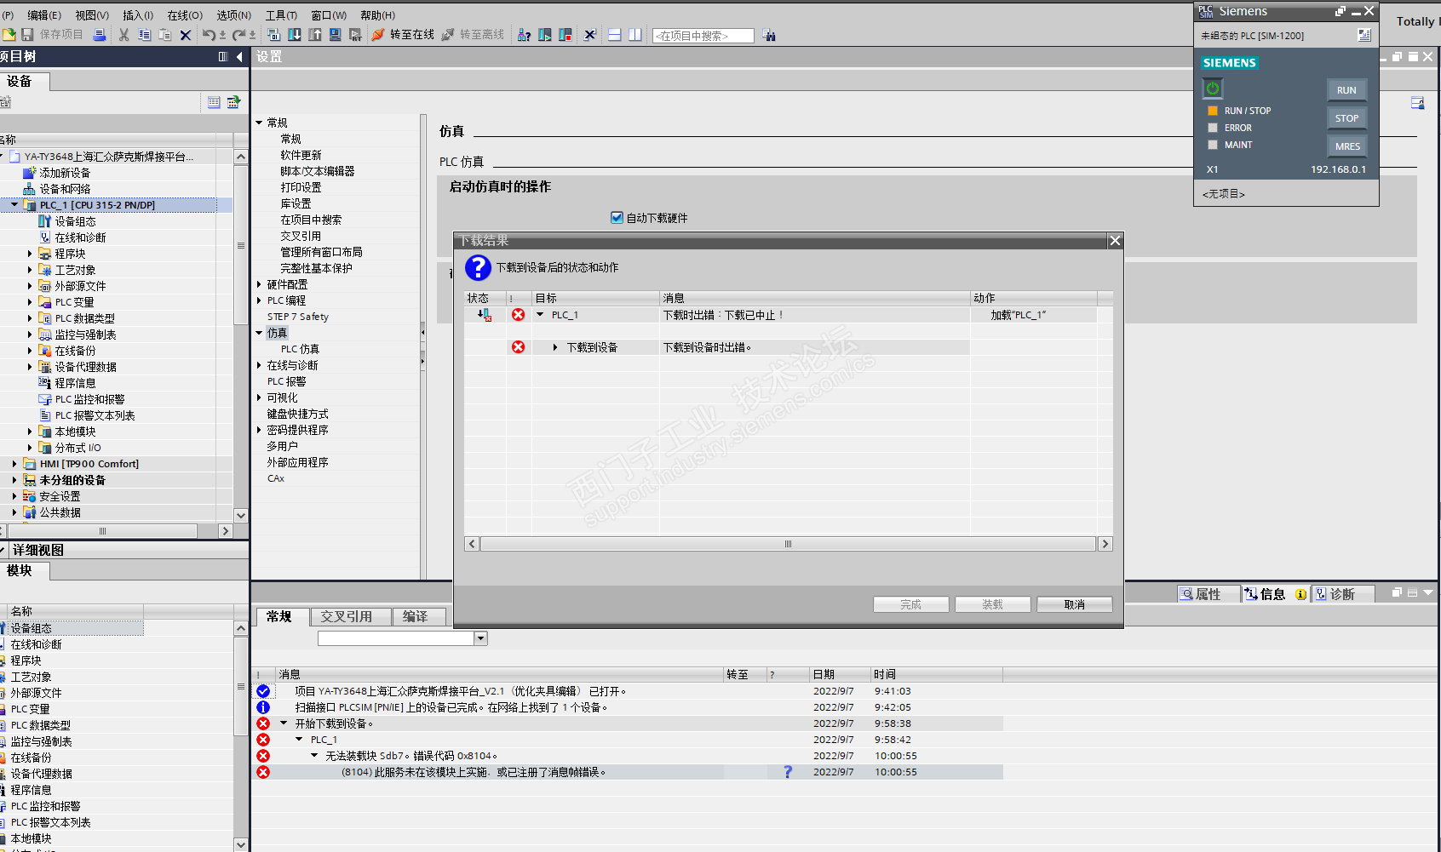Screen dimensions: 1441x852
Task: Collapse the PLC_1 [CPU 315-2 PN/DP] node
Action: coord(14,205)
